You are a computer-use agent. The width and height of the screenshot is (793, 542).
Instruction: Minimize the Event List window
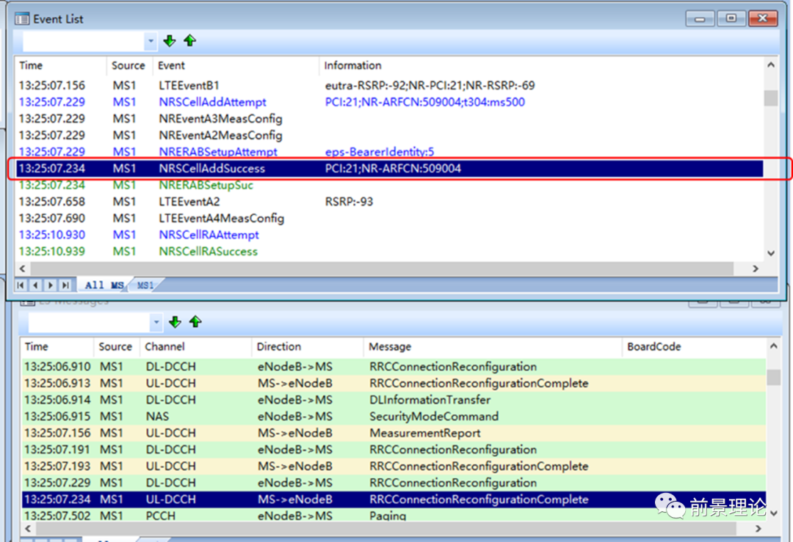[700, 18]
